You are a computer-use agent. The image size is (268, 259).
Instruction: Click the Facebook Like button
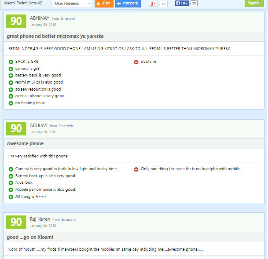(182, 3)
